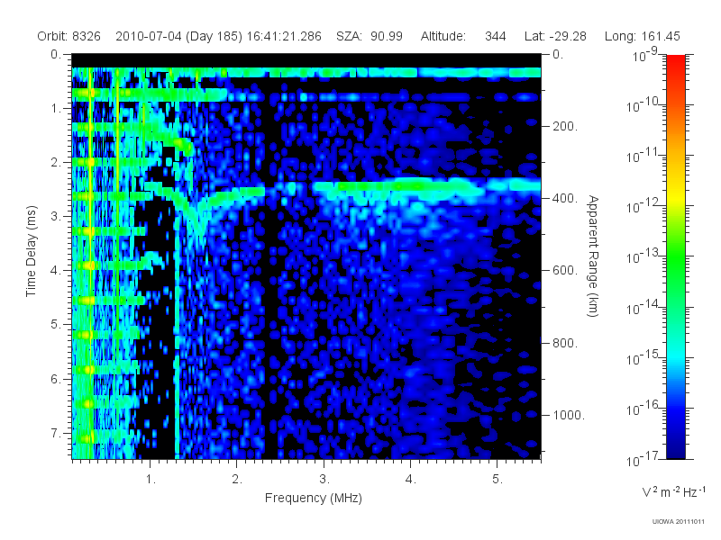Click the 5. tick label on time delay axis
This screenshot has height=540, width=721.
56,324
